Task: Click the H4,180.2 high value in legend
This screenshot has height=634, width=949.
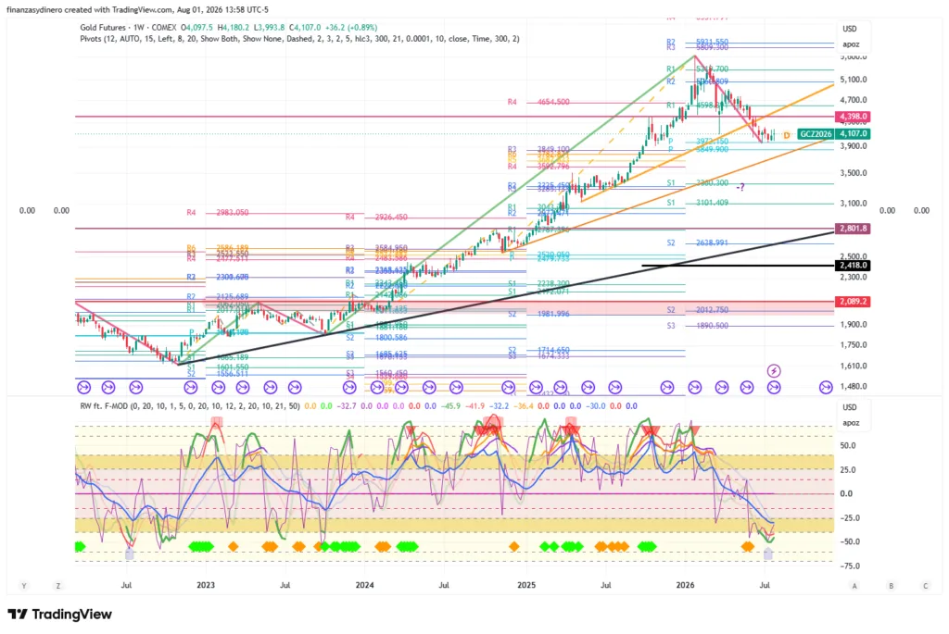Action: coord(235,28)
